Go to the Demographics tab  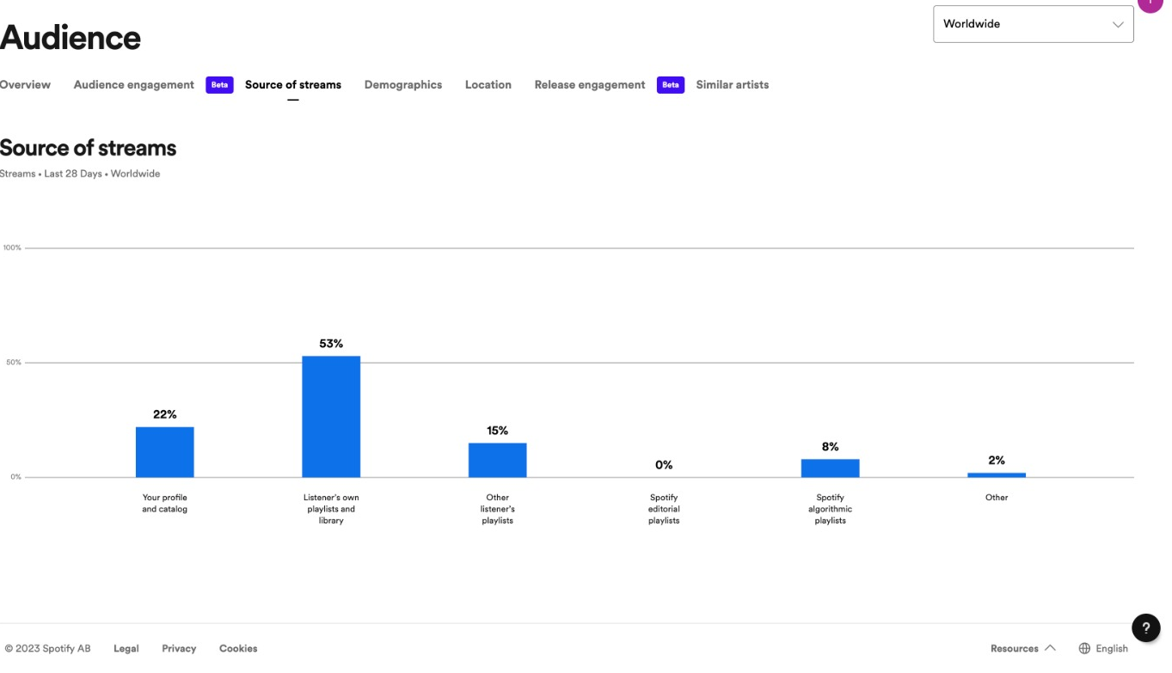(403, 85)
